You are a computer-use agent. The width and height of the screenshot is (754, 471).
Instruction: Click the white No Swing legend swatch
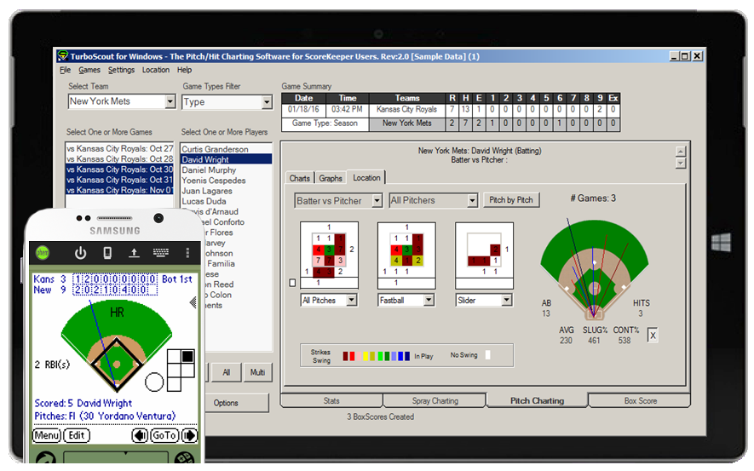(x=487, y=355)
